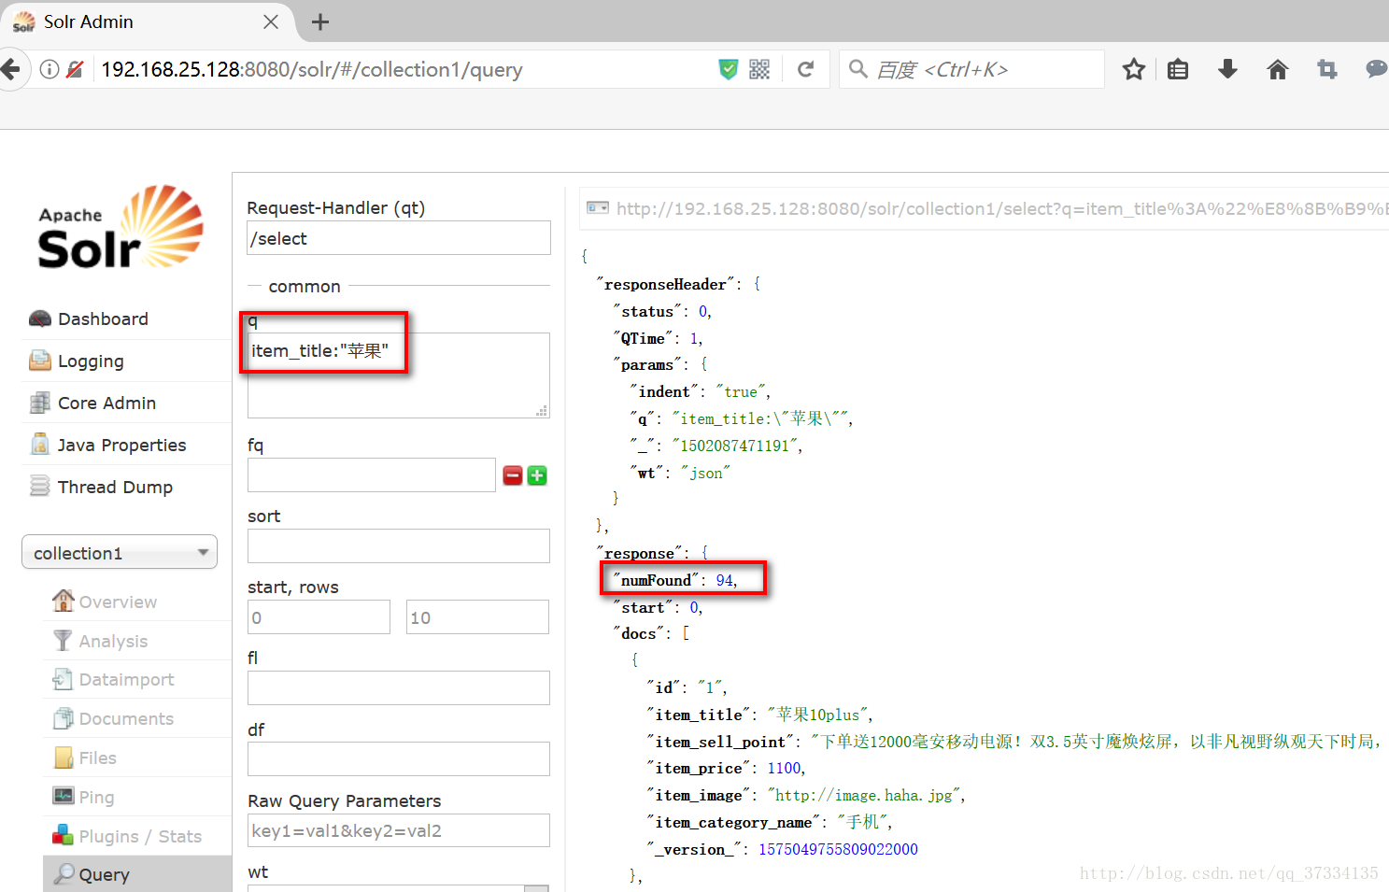This screenshot has width=1389, height=892.
Task: Click the fq filter input
Action: [x=372, y=474]
